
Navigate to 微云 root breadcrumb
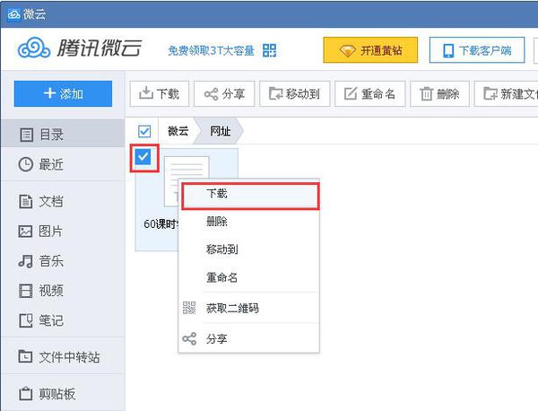click(178, 131)
